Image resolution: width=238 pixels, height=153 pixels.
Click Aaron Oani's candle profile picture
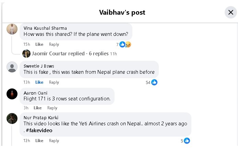point(12,93)
